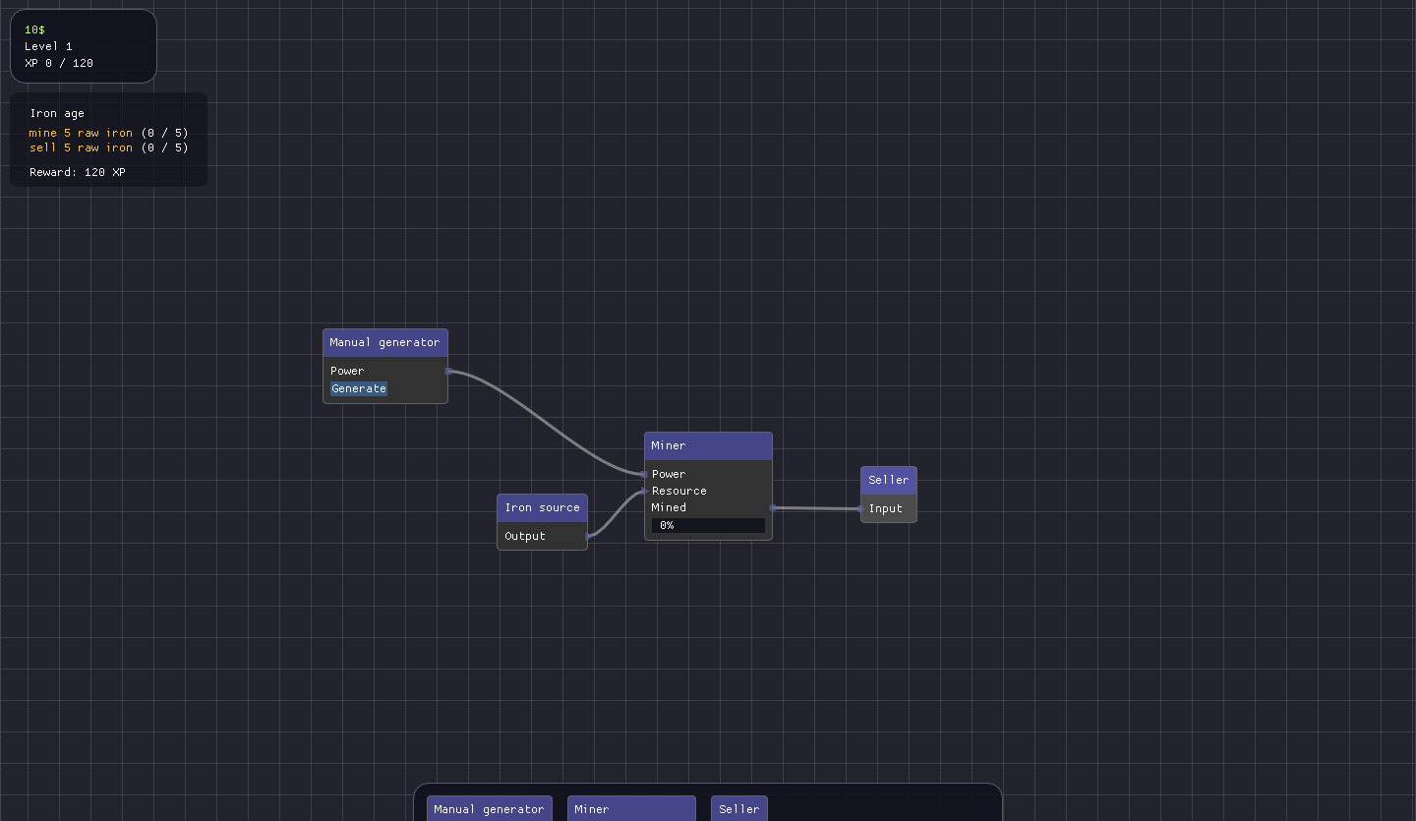The image size is (1416, 821).
Task: Click the Level 1 label
Action: pyautogui.click(x=49, y=46)
